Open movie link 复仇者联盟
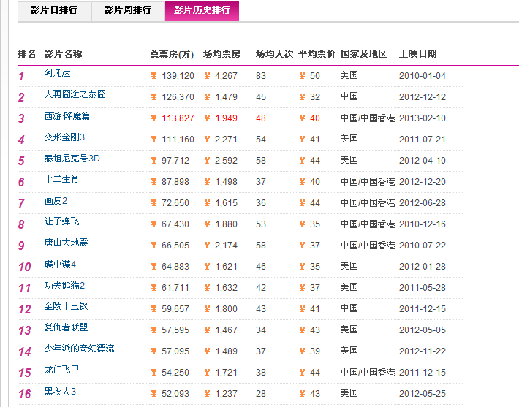Screen dimensions: 519x407 click(67, 327)
